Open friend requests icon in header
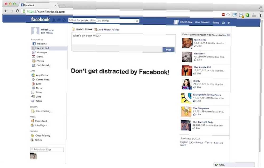This screenshot has width=264, height=168. pyautogui.click(x=54, y=20)
